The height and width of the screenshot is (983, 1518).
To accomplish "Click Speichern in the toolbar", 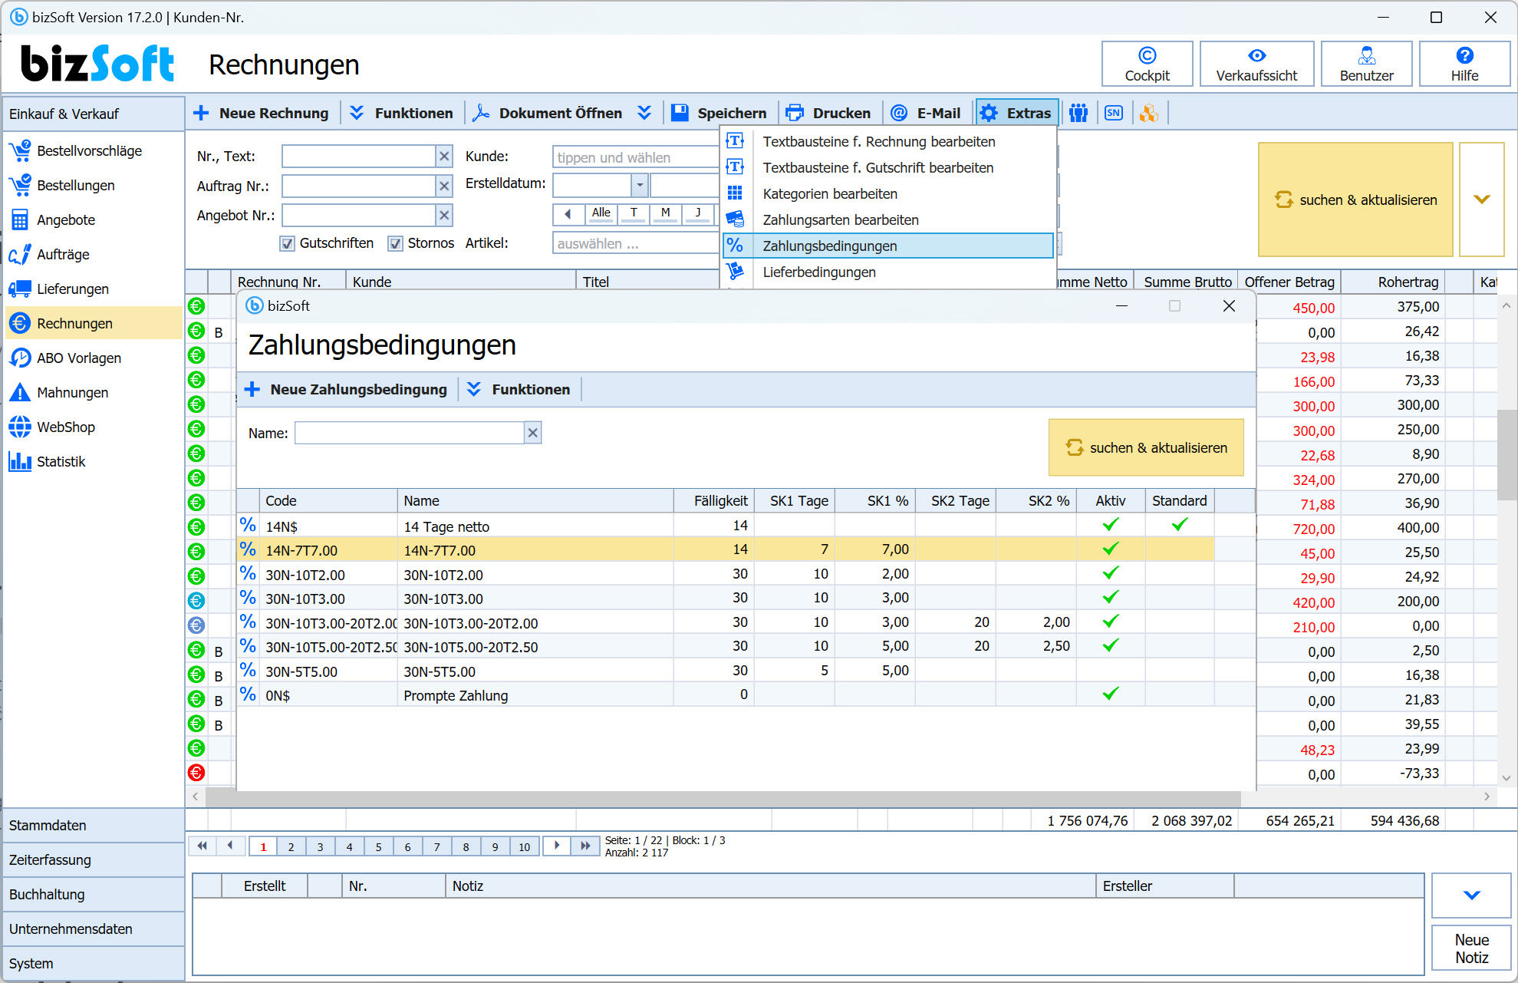I will tap(719, 113).
